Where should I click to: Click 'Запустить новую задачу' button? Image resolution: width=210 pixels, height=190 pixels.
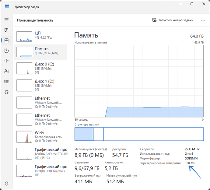173,20
